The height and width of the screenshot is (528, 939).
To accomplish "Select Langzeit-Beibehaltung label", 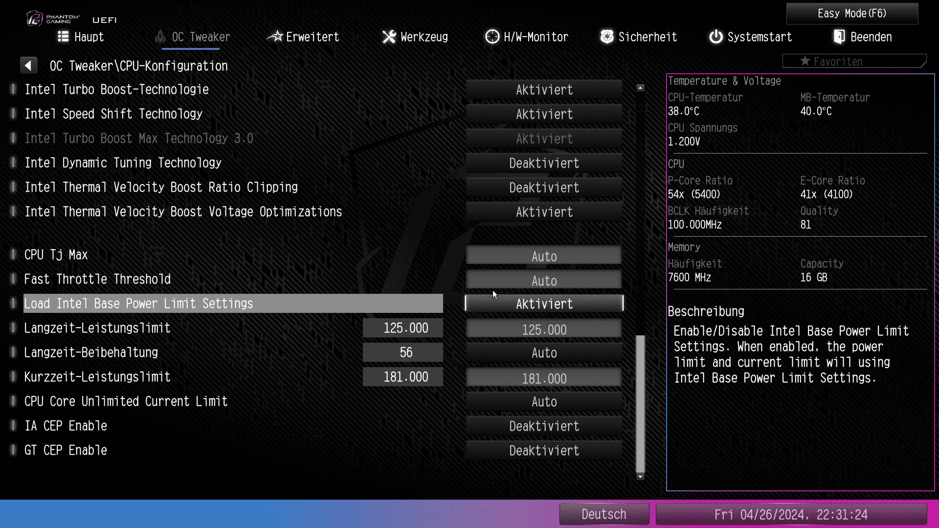I will click(x=91, y=352).
